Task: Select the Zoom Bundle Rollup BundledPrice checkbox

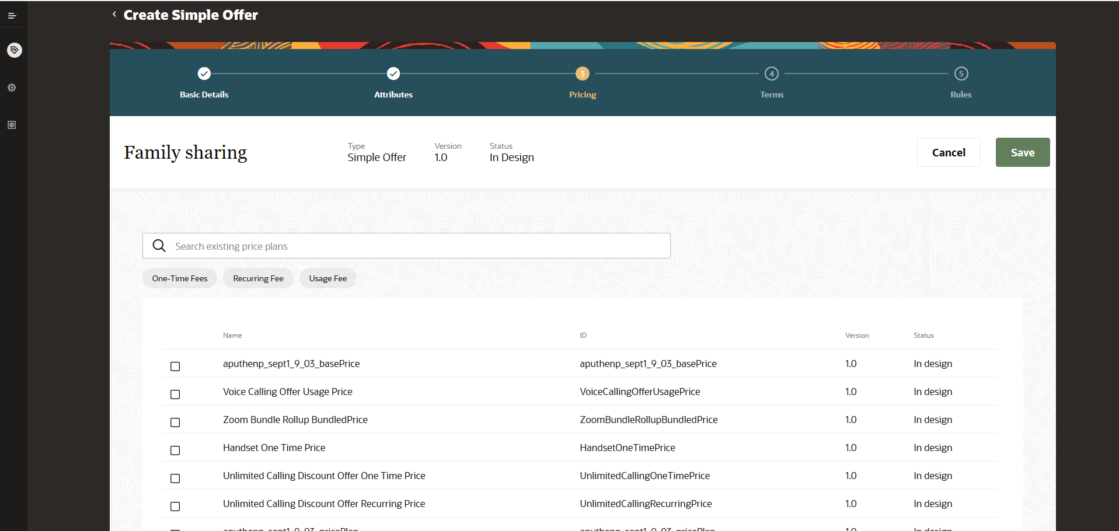Action: [175, 422]
